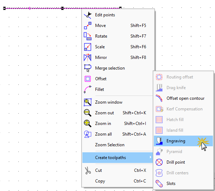Click Zoom all menu entry
215x191 pixels.
[x=103, y=134]
